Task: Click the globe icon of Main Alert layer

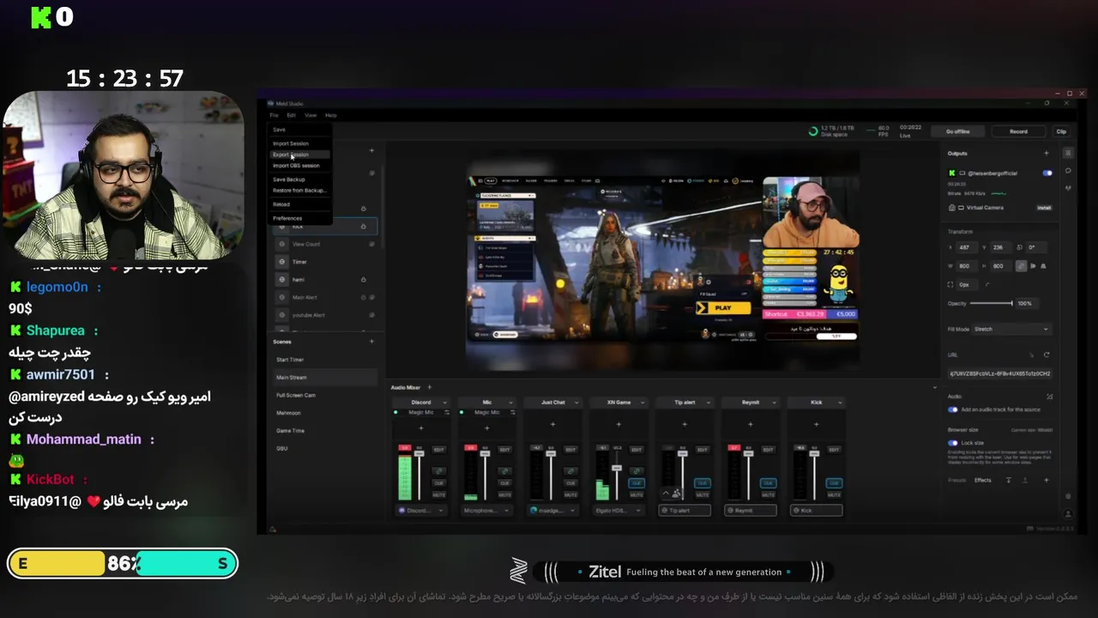Action: [x=281, y=297]
